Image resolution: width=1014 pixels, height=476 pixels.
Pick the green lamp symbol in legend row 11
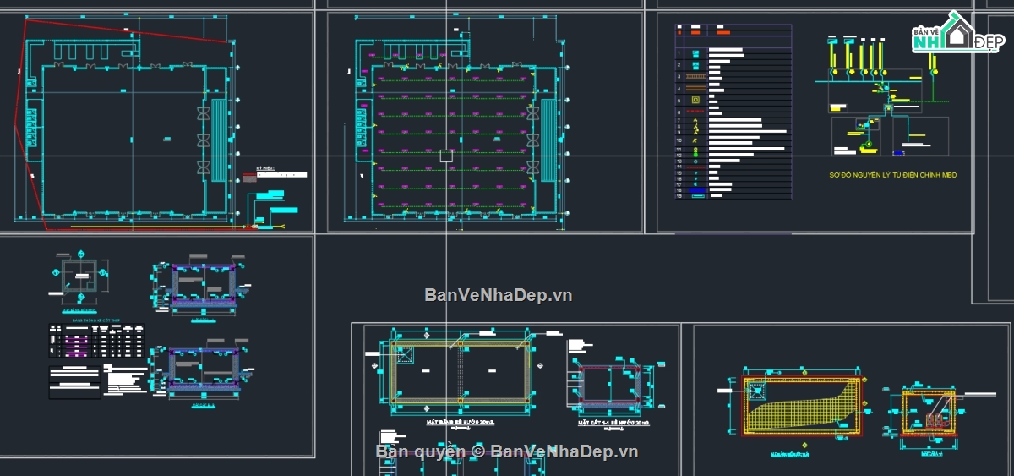click(695, 150)
